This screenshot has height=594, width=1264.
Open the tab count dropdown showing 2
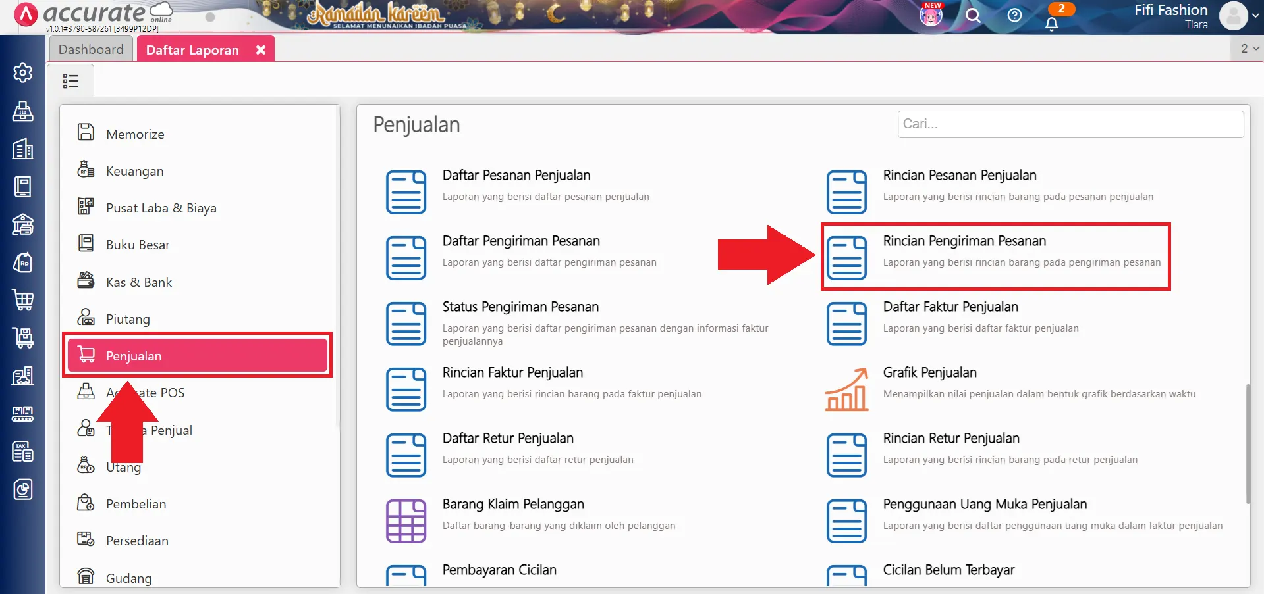coord(1246,48)
